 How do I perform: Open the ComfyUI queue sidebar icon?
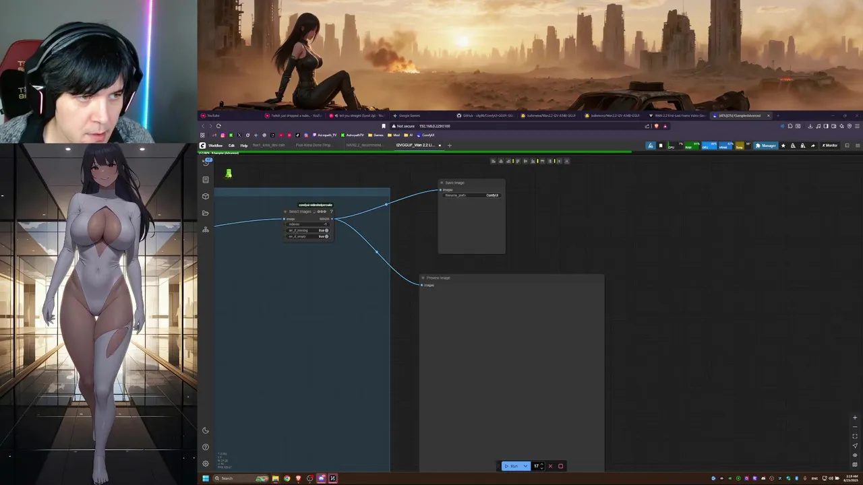206,162
